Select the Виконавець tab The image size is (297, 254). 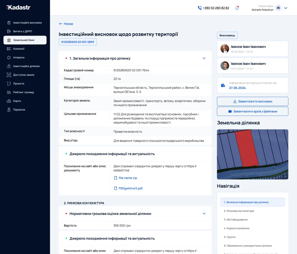[x=227, y=35]
